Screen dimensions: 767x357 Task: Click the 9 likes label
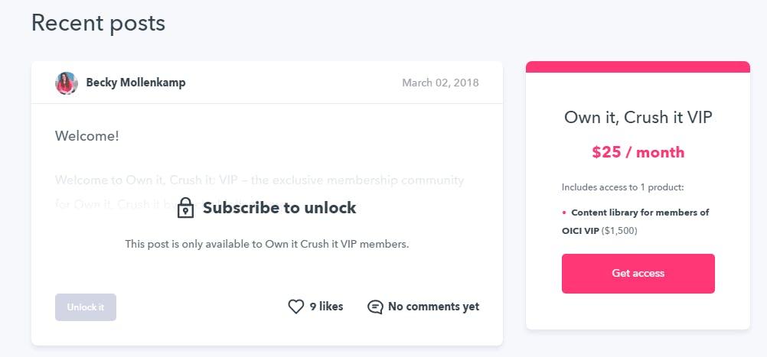pyautogui.click(x=326, y=307)
